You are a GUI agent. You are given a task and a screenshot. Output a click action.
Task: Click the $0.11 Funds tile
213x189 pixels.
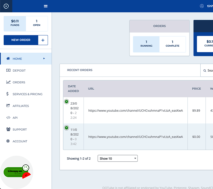tap(15, 24)
